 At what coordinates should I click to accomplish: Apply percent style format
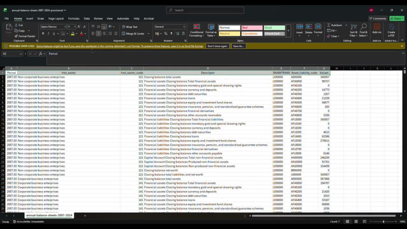166,33
